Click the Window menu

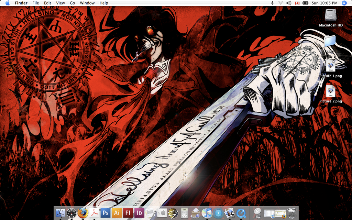point(87,3)
